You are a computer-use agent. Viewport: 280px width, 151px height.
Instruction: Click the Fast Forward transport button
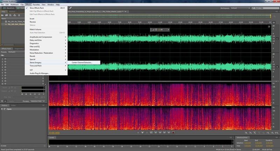(x=164, y=133)
